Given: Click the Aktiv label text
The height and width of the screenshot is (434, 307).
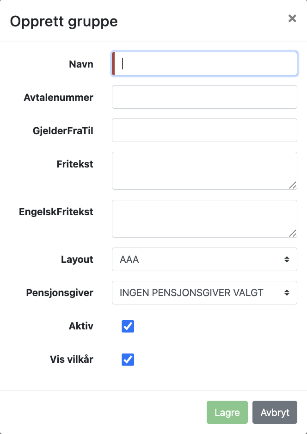Looking at the screenshot, I should 81,326.
